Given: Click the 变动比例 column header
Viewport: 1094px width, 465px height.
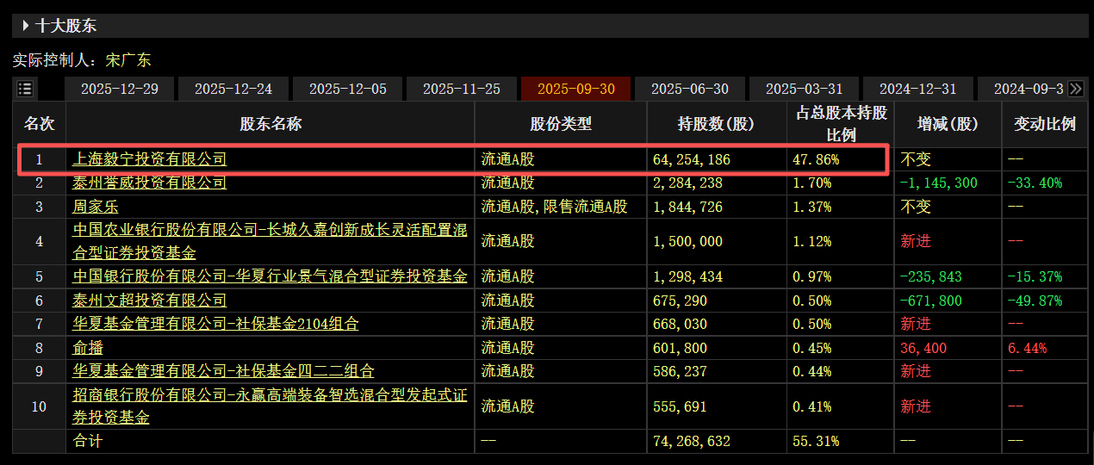Looking at the screenshot, I should tap(1045, 124).
